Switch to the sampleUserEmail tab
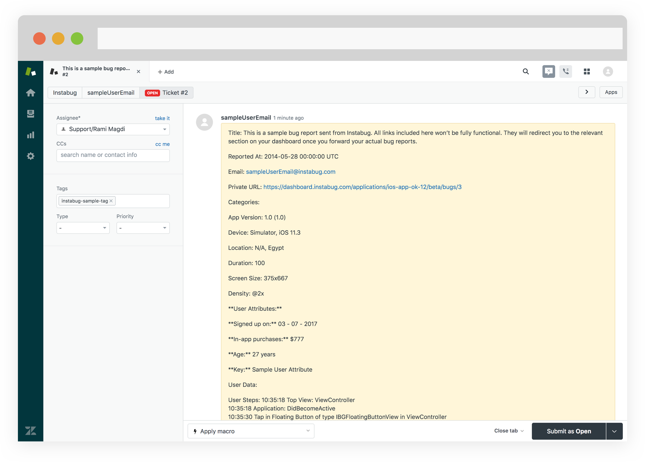 111,93
